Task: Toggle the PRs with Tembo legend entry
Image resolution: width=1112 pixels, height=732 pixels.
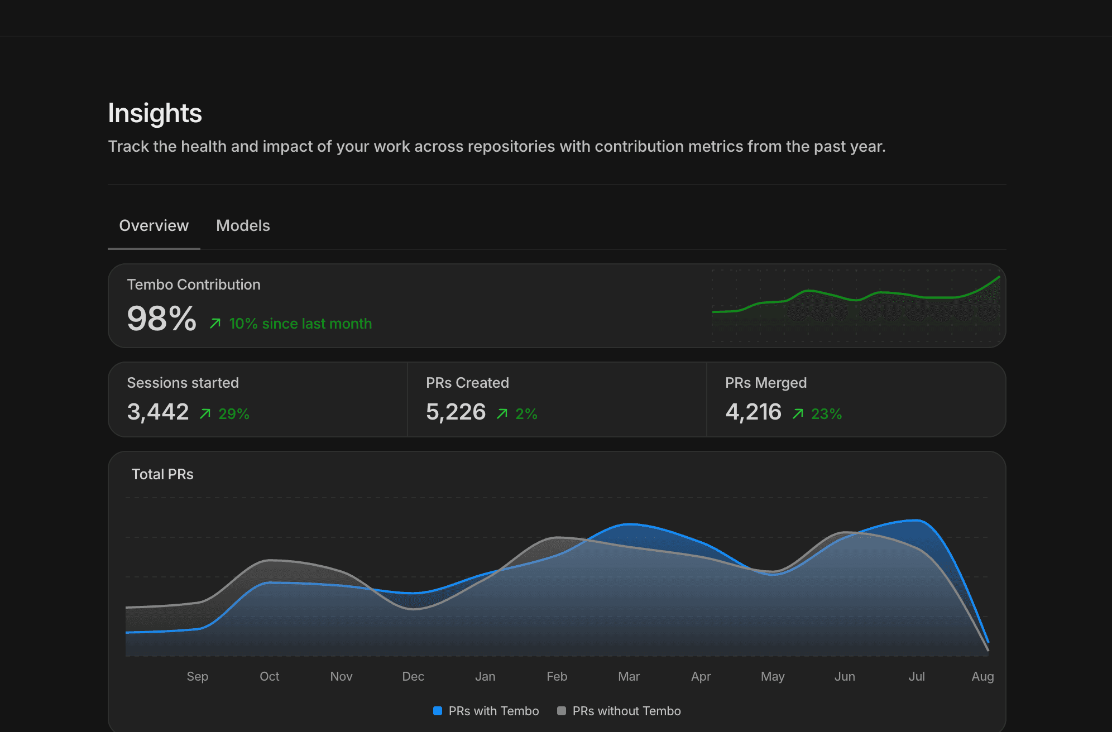Action: click(x=486, y=711)
